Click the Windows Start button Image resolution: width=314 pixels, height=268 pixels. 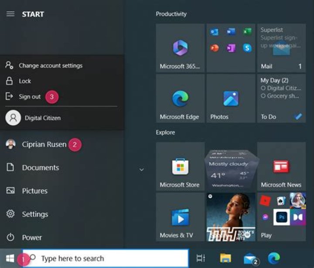pos(10,258)
